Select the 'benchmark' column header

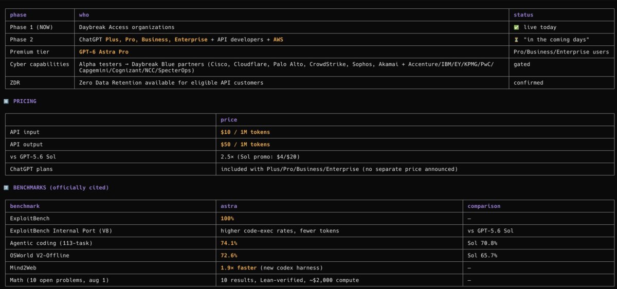pyautogui.click(x=25, y=206)
